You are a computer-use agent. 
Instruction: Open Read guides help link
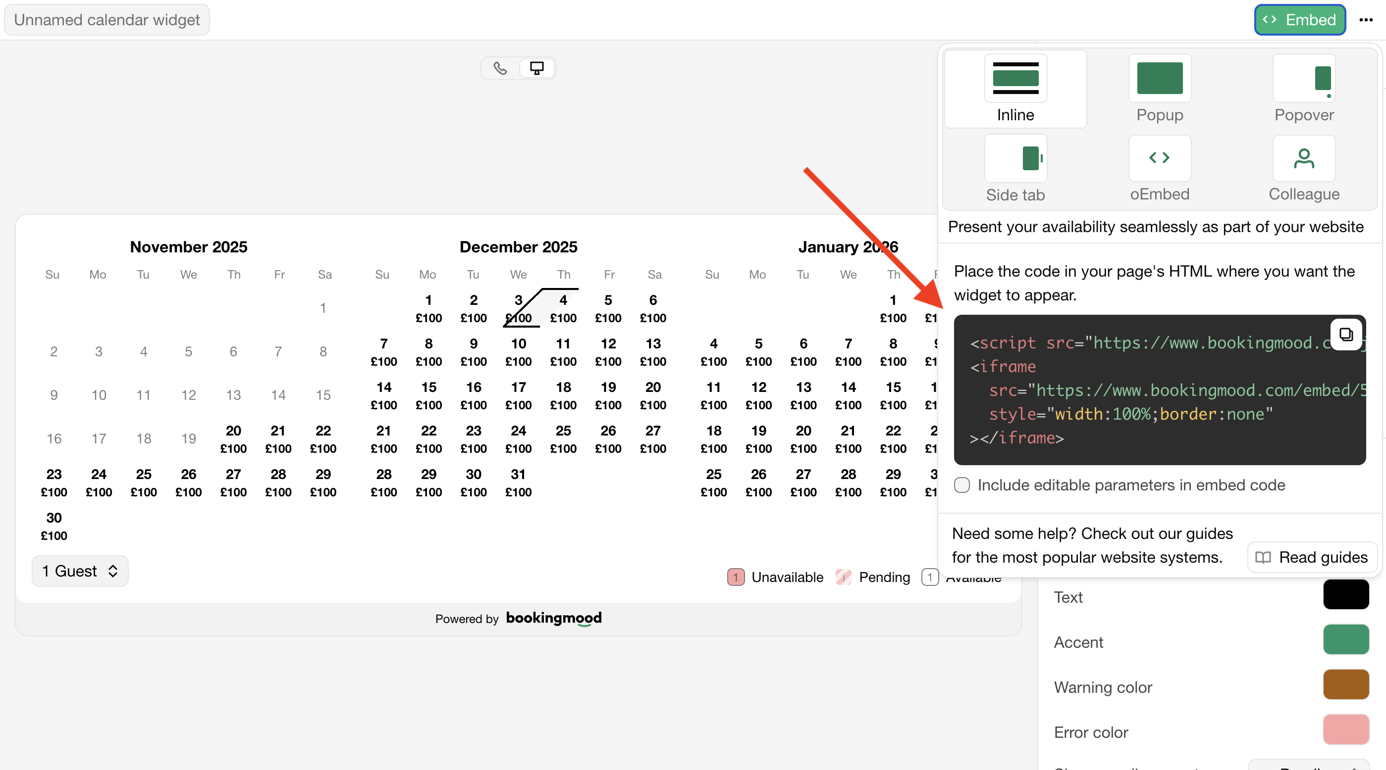[1312, 557]
